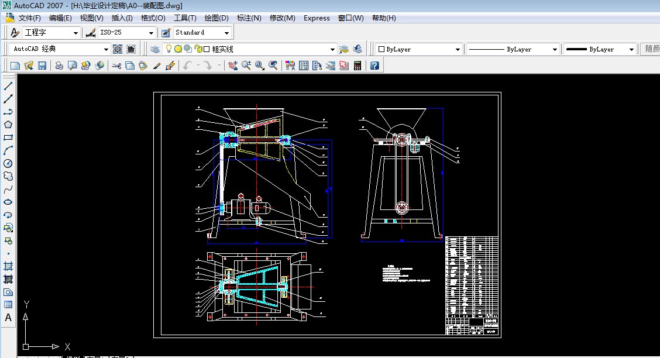Viewport: 660px width, 358px height.
Task: Activate Pan Realtime hand icon
Action: pyautogui.click(x=233, y=66)
